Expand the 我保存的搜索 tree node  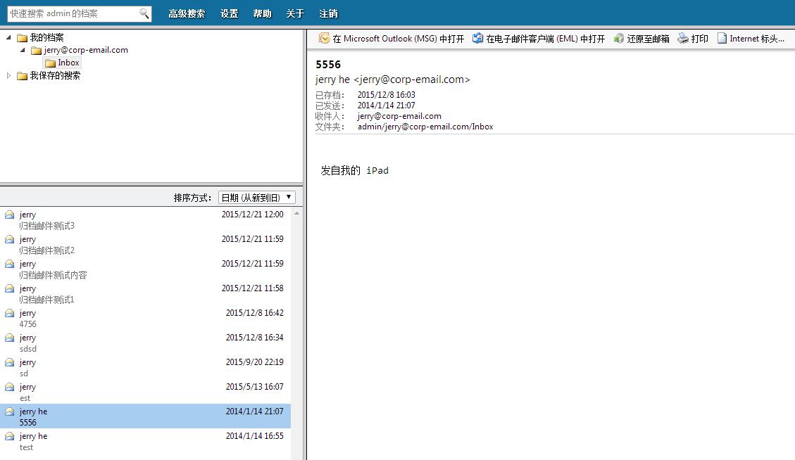8,75
